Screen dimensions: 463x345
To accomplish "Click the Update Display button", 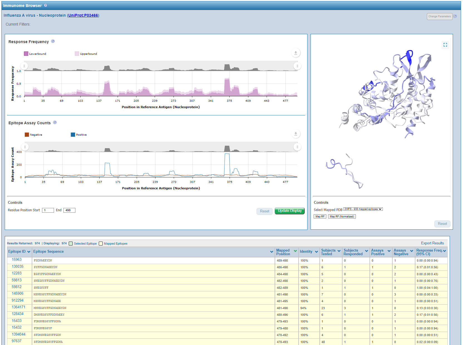I will [290, 211].
